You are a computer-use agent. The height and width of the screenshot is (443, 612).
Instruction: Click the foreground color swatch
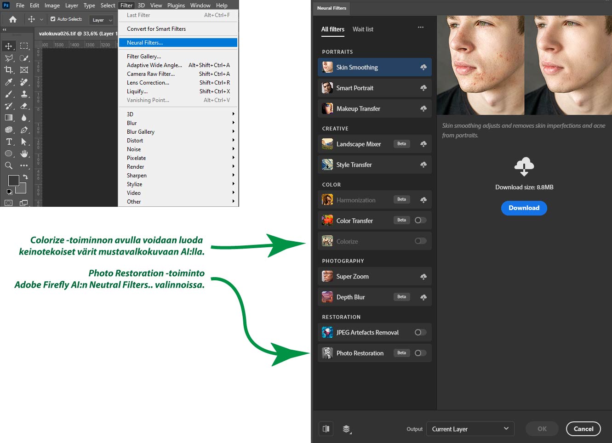click(x=13, y=180)
